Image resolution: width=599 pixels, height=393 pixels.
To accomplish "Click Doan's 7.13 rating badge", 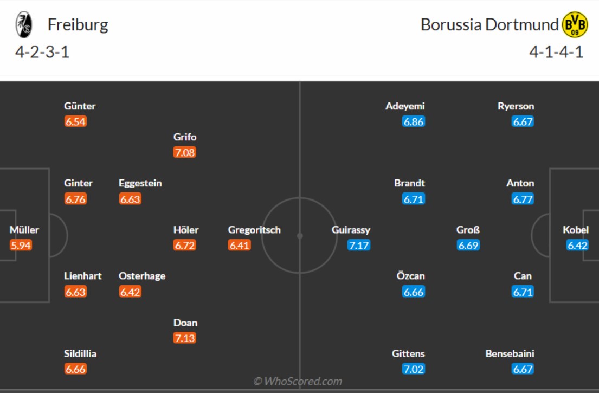I will point(184,338).
